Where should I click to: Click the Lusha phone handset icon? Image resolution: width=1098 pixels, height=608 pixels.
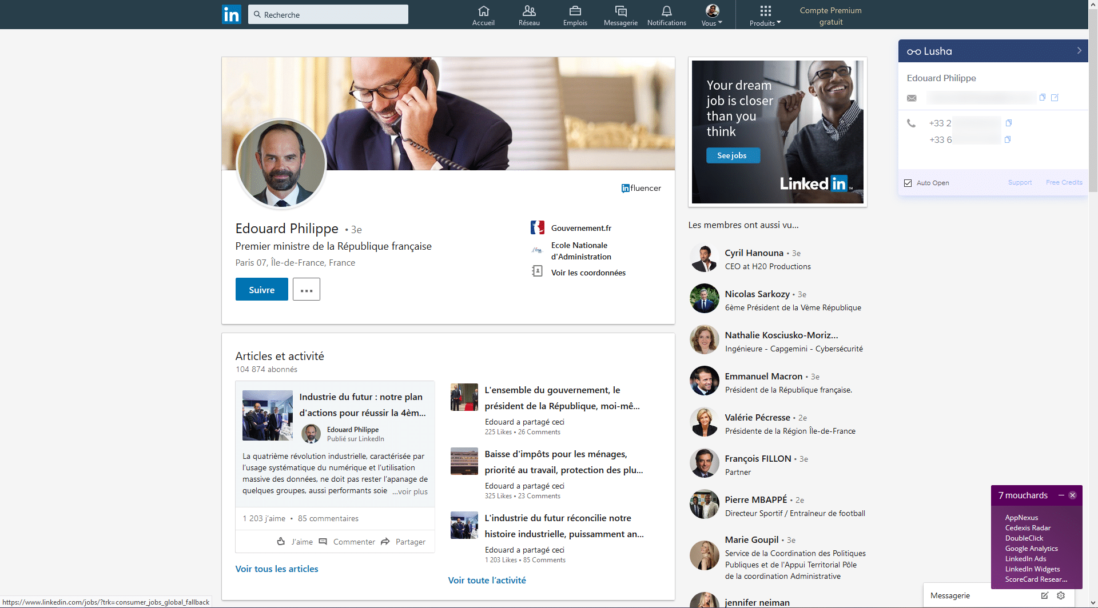click(x=912, y=123)
